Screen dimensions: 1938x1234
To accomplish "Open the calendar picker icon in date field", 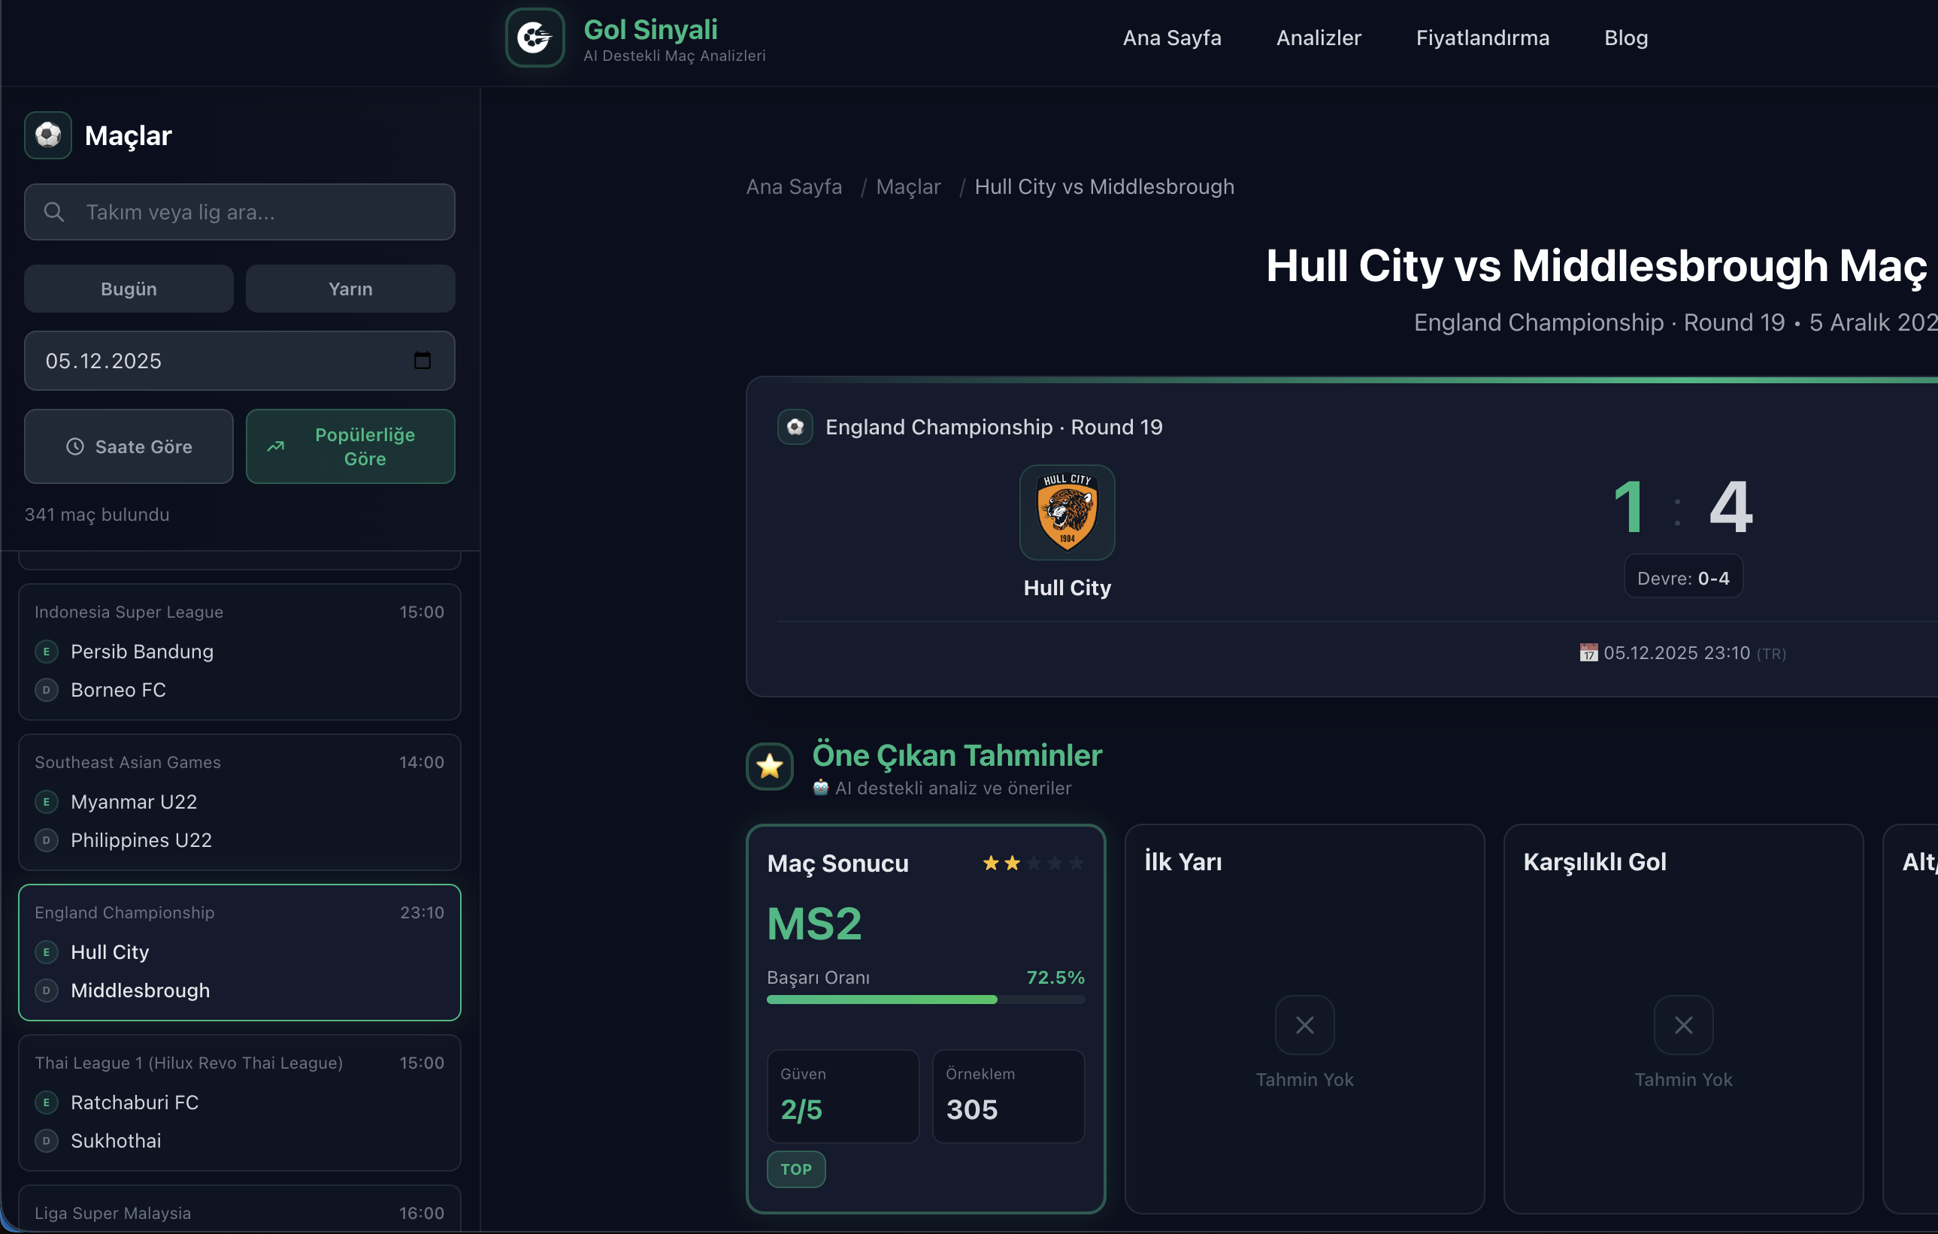I will click(422, 361).
